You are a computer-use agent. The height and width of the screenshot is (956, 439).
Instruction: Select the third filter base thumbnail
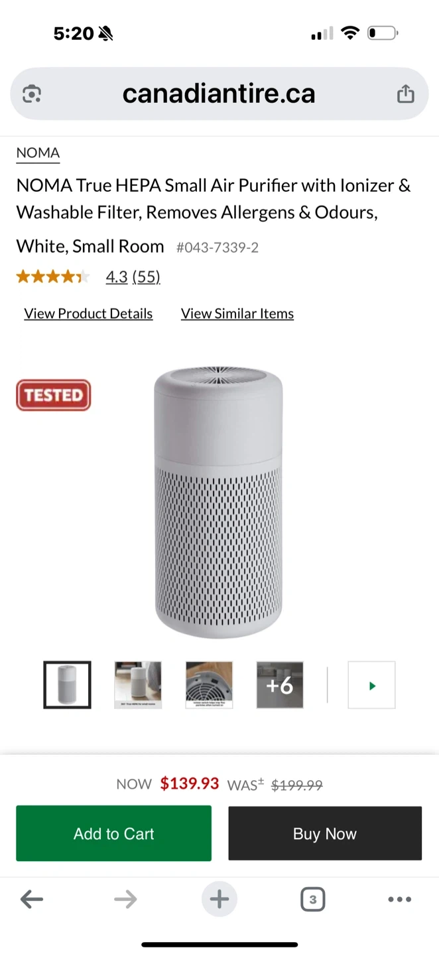click(209, 685)
